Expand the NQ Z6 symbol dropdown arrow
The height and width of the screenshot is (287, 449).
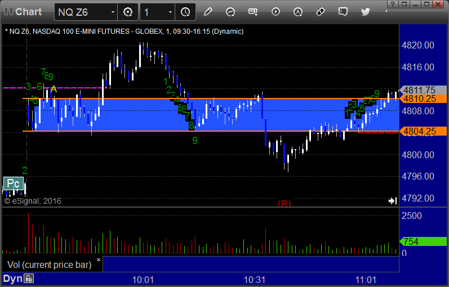pos(113,12)
